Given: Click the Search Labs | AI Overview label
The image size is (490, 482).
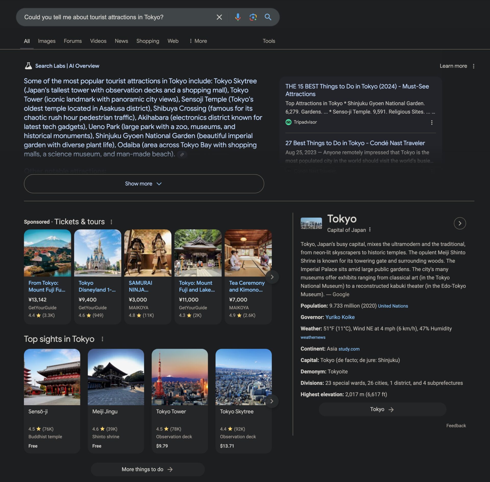Looking at the screenshot, I should 67,66.
